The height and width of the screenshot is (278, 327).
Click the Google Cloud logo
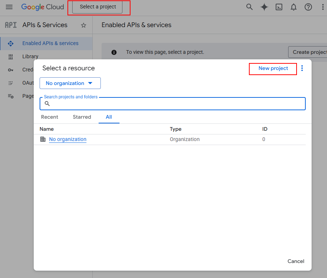[x=43, y=7]
